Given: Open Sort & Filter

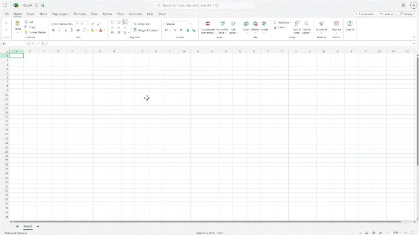Looking at the screenshot, I should pyautogui.click(x=297, y=28).
